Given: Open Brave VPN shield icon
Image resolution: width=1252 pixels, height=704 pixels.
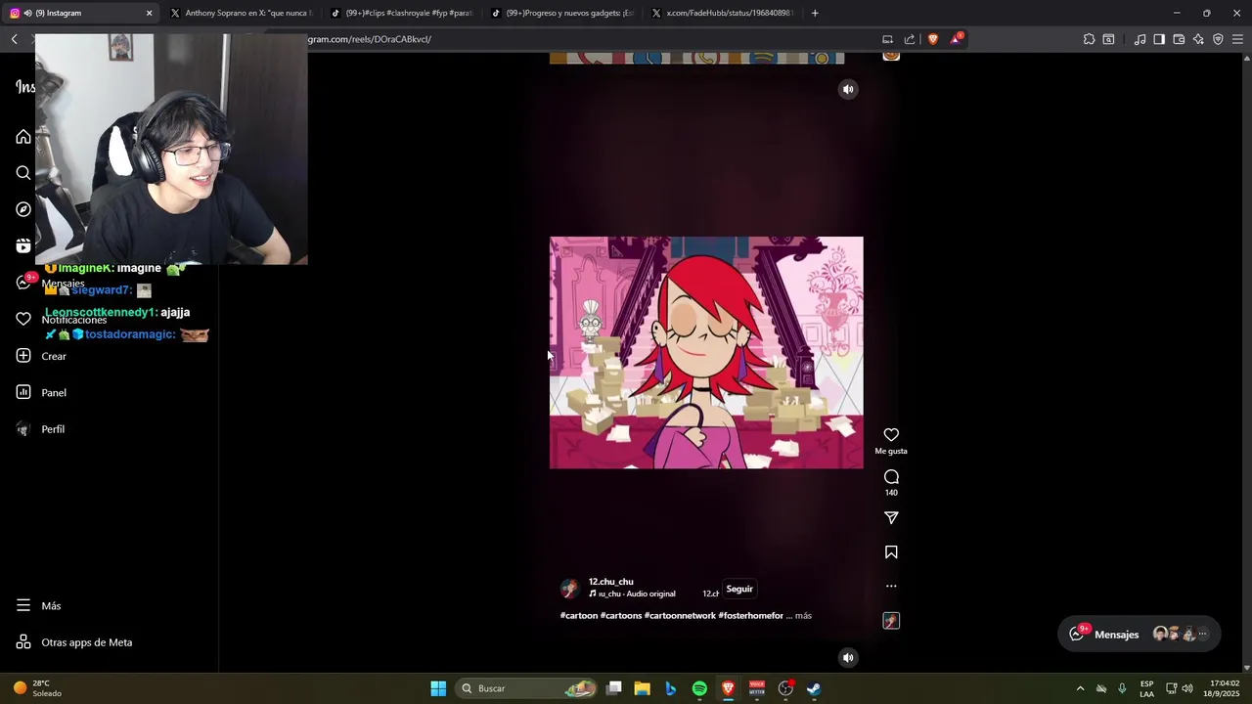Looking at the screenshot, I should click(1218, 39).
